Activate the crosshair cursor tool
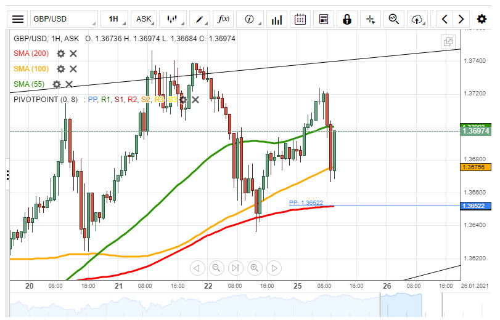The width and height of the screenshot is (500, 320). point(371,19)
